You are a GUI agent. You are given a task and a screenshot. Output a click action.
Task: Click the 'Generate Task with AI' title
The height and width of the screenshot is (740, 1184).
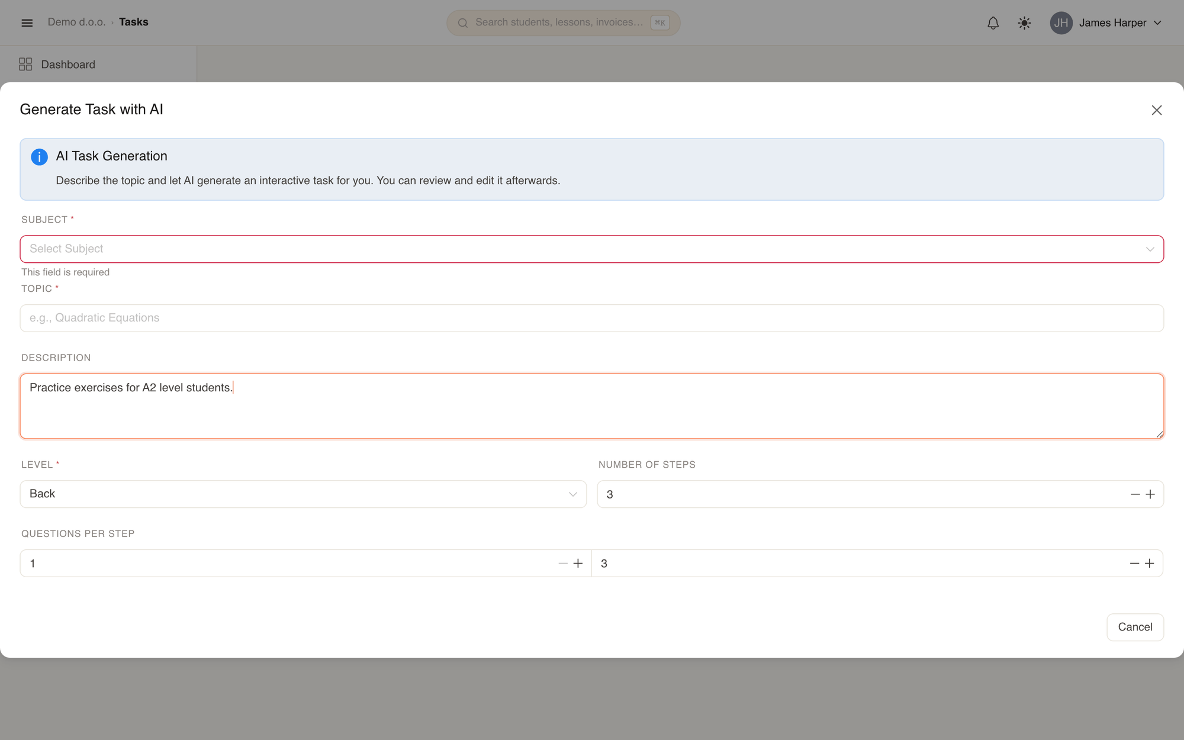pyautogui.click(x=91, y=110)
